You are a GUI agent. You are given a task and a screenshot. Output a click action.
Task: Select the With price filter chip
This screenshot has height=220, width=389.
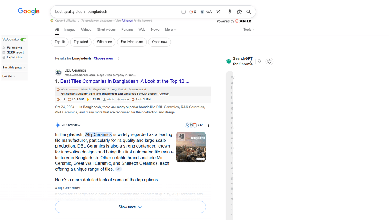click(x=104, y=42)
